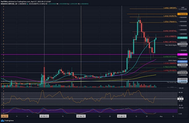Click the latest green candlestick near 1.40
This screenshot has width=189, height=123.
click(x=156, y=39)
